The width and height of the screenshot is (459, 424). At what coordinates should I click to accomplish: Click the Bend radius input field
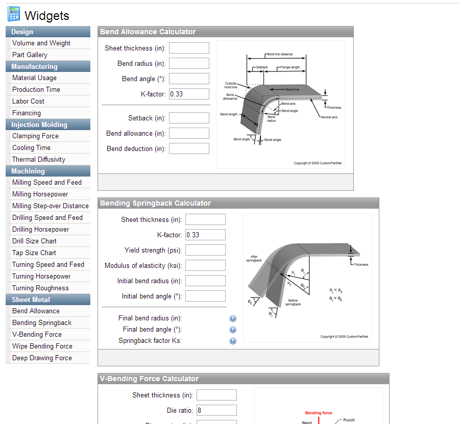tap(189, 63)
